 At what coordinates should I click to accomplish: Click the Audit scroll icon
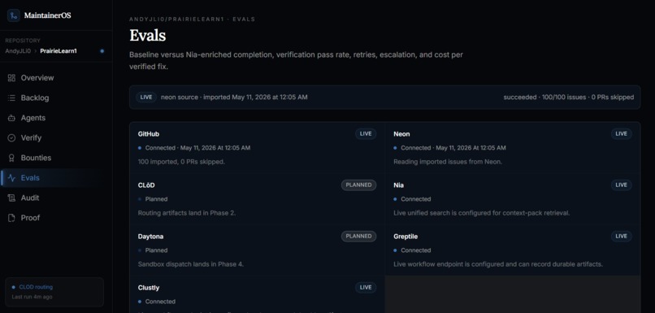click(11, 198)
